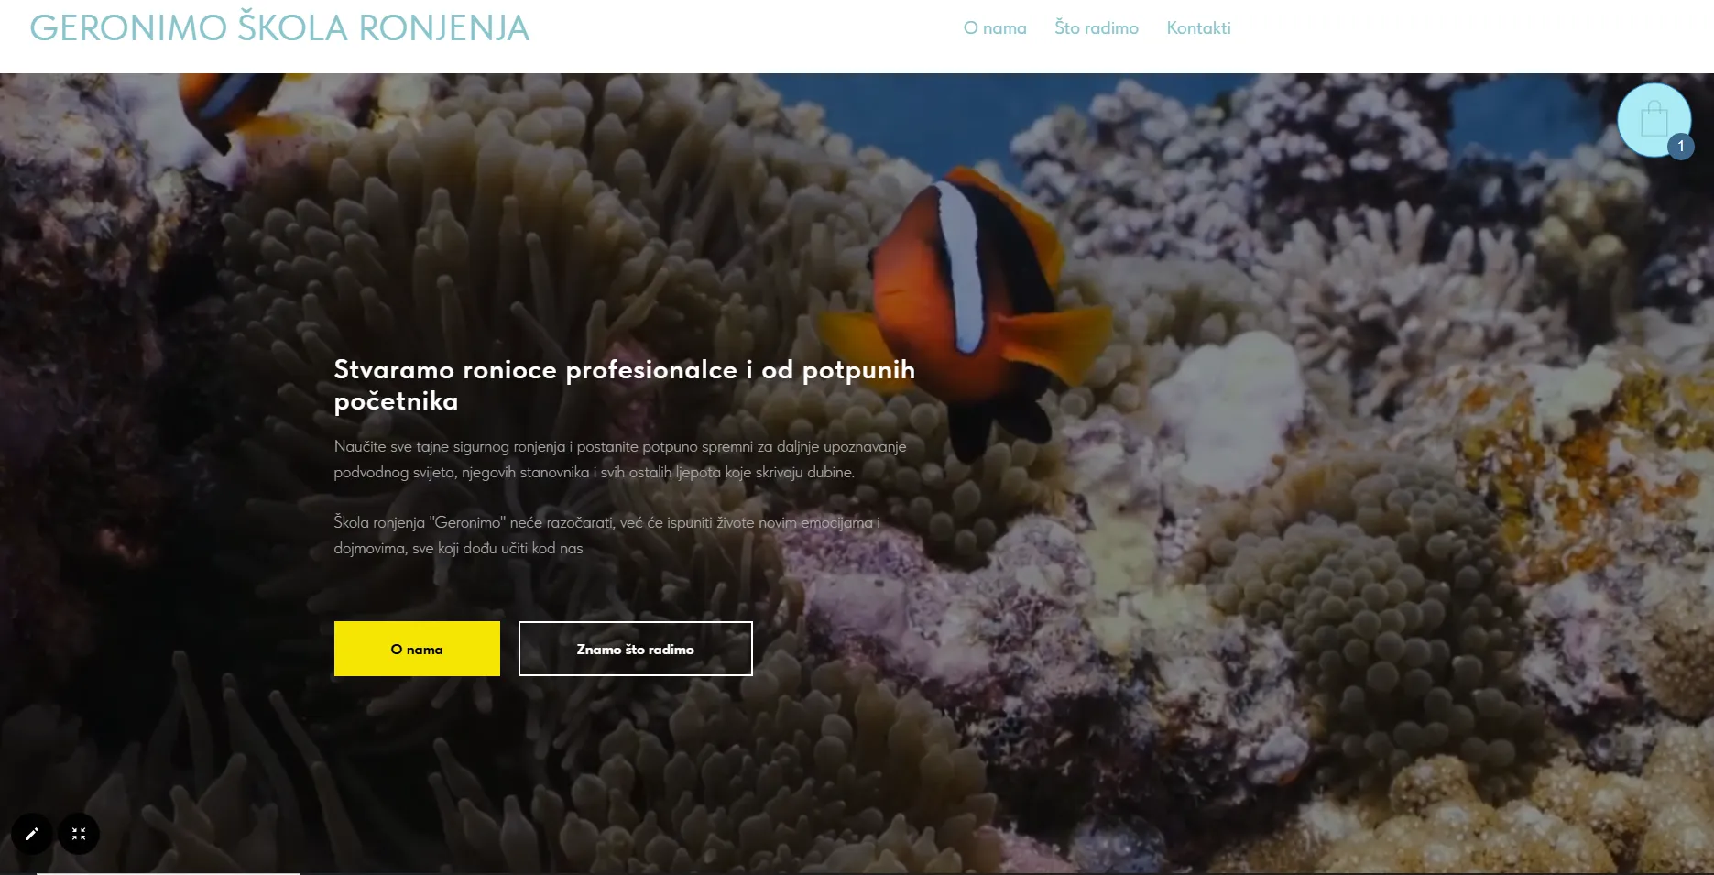Click the partial clownfish at the top-left corner

click(x=234, y=105)
